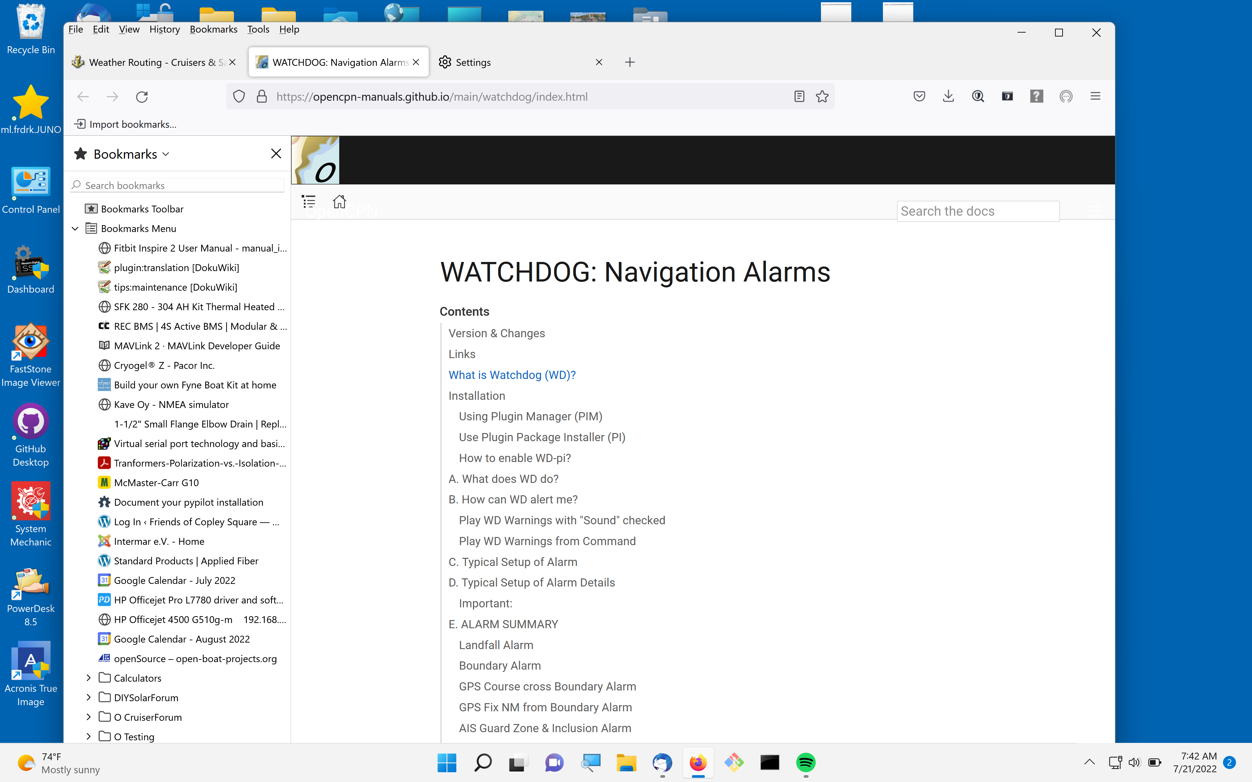Open GitHub Desktop shortcut

pyautogui.click(x=31, y=436)
